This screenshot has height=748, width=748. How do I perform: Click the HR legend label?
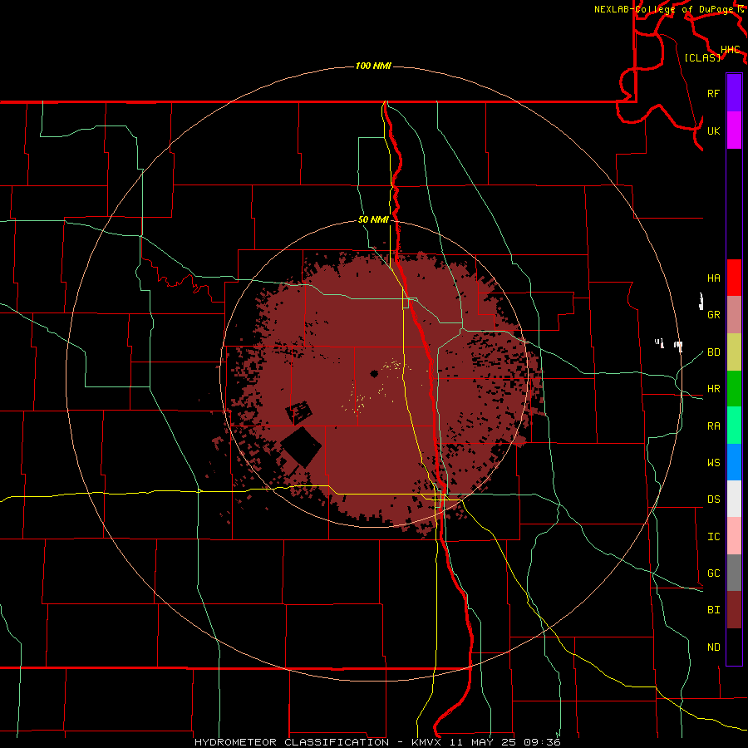(713, 389)
